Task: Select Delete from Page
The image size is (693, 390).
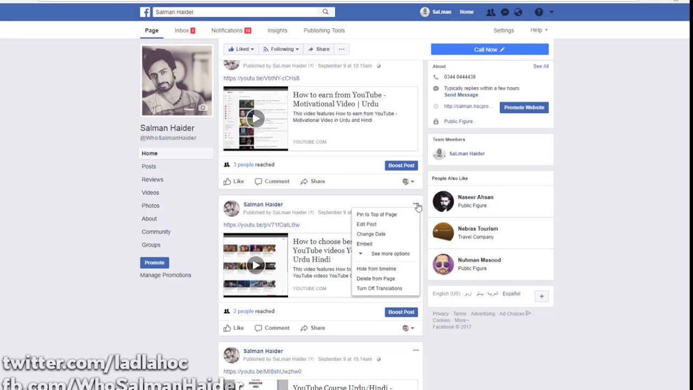Action: click(376, 278)
